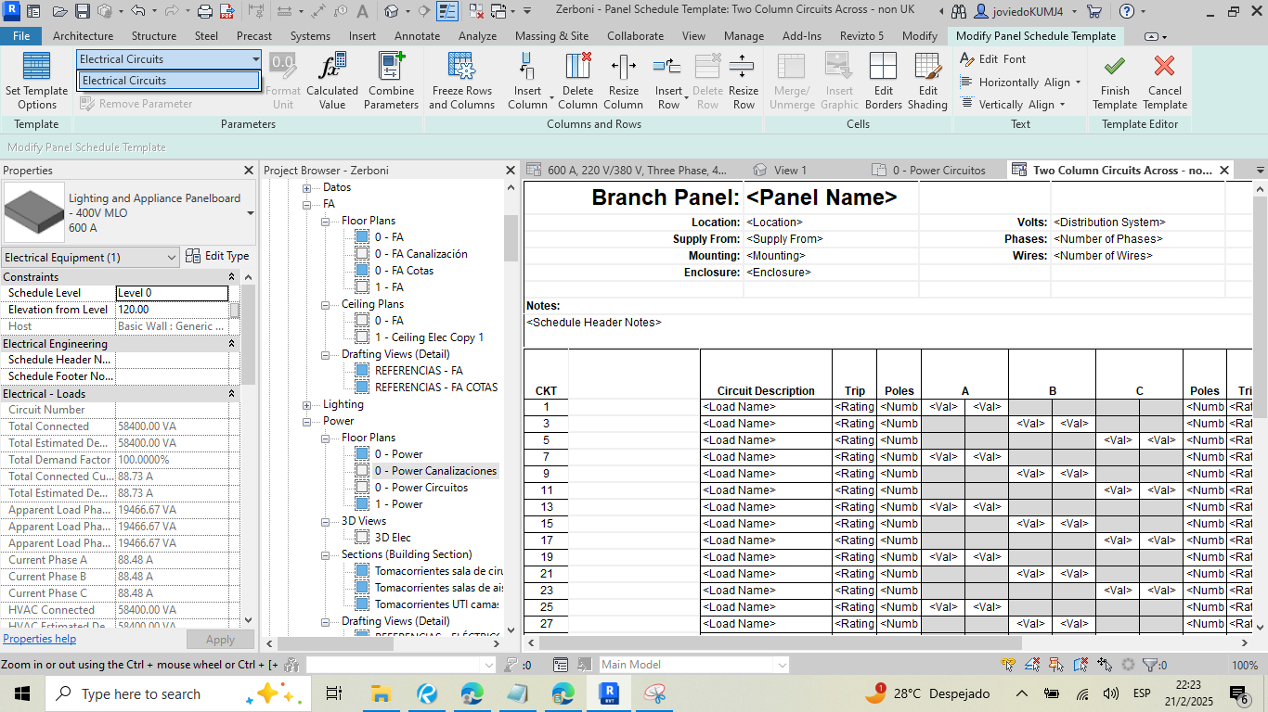The height and width of the screenshot is (712, 1268).
Task: Toggle the 0 - Power Circuitos view checkbox
Action: point(362,488)
